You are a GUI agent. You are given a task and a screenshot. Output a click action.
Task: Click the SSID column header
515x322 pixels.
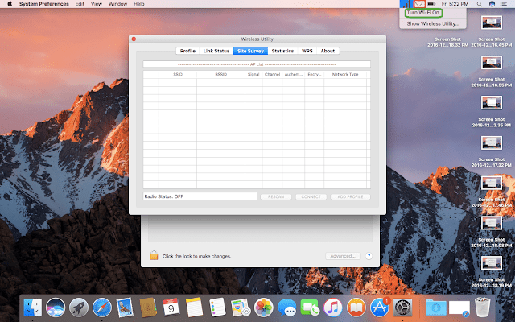click(178, 74)
